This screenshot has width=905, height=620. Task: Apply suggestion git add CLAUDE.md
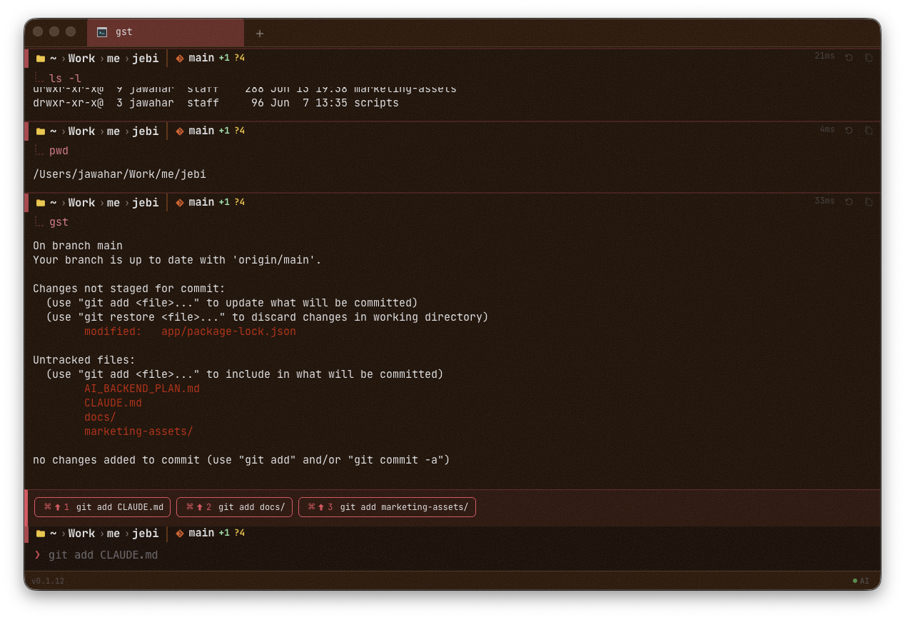102,507
